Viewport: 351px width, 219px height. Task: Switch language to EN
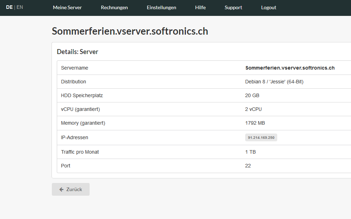pyautogui.click(x=20, y=7)
